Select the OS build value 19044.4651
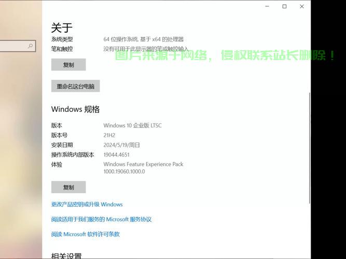The image size is (346, 259). click(116, 154)
